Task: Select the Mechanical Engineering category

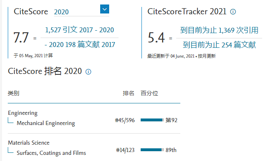Action: (x=46, y=123)
